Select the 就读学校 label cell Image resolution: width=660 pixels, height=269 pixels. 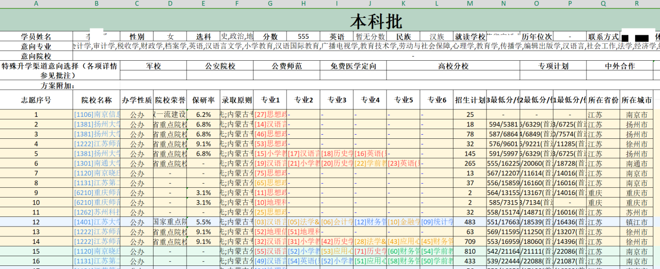pos(470,37)
